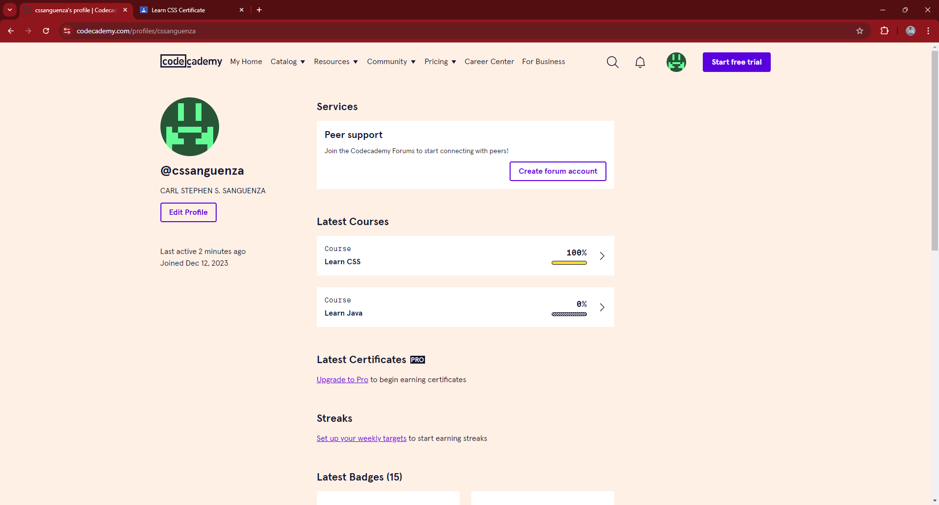Click the large profile avatar picture

point(190,127)
